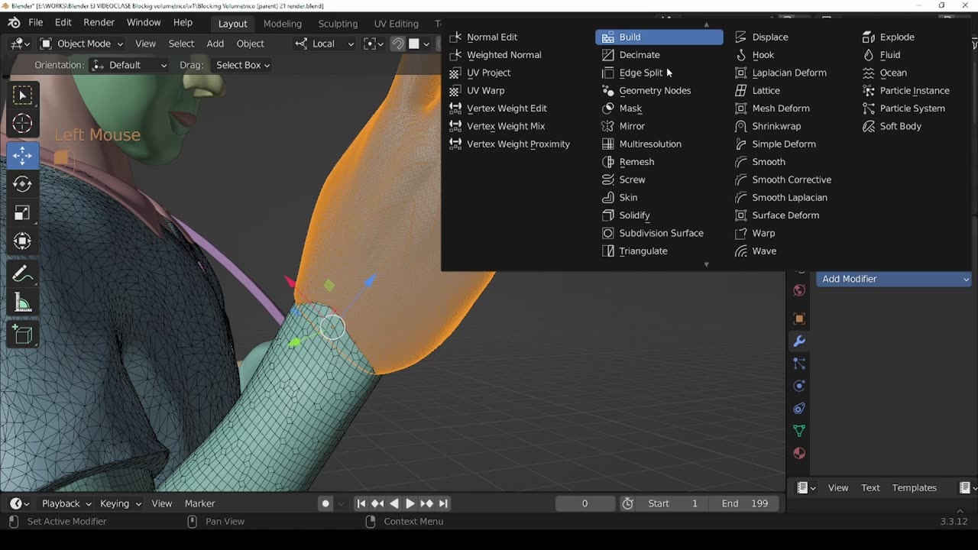Open the Object Constraint properties tab
The width and height of the screenshot is (978, 550).
[x=799, y=408]
